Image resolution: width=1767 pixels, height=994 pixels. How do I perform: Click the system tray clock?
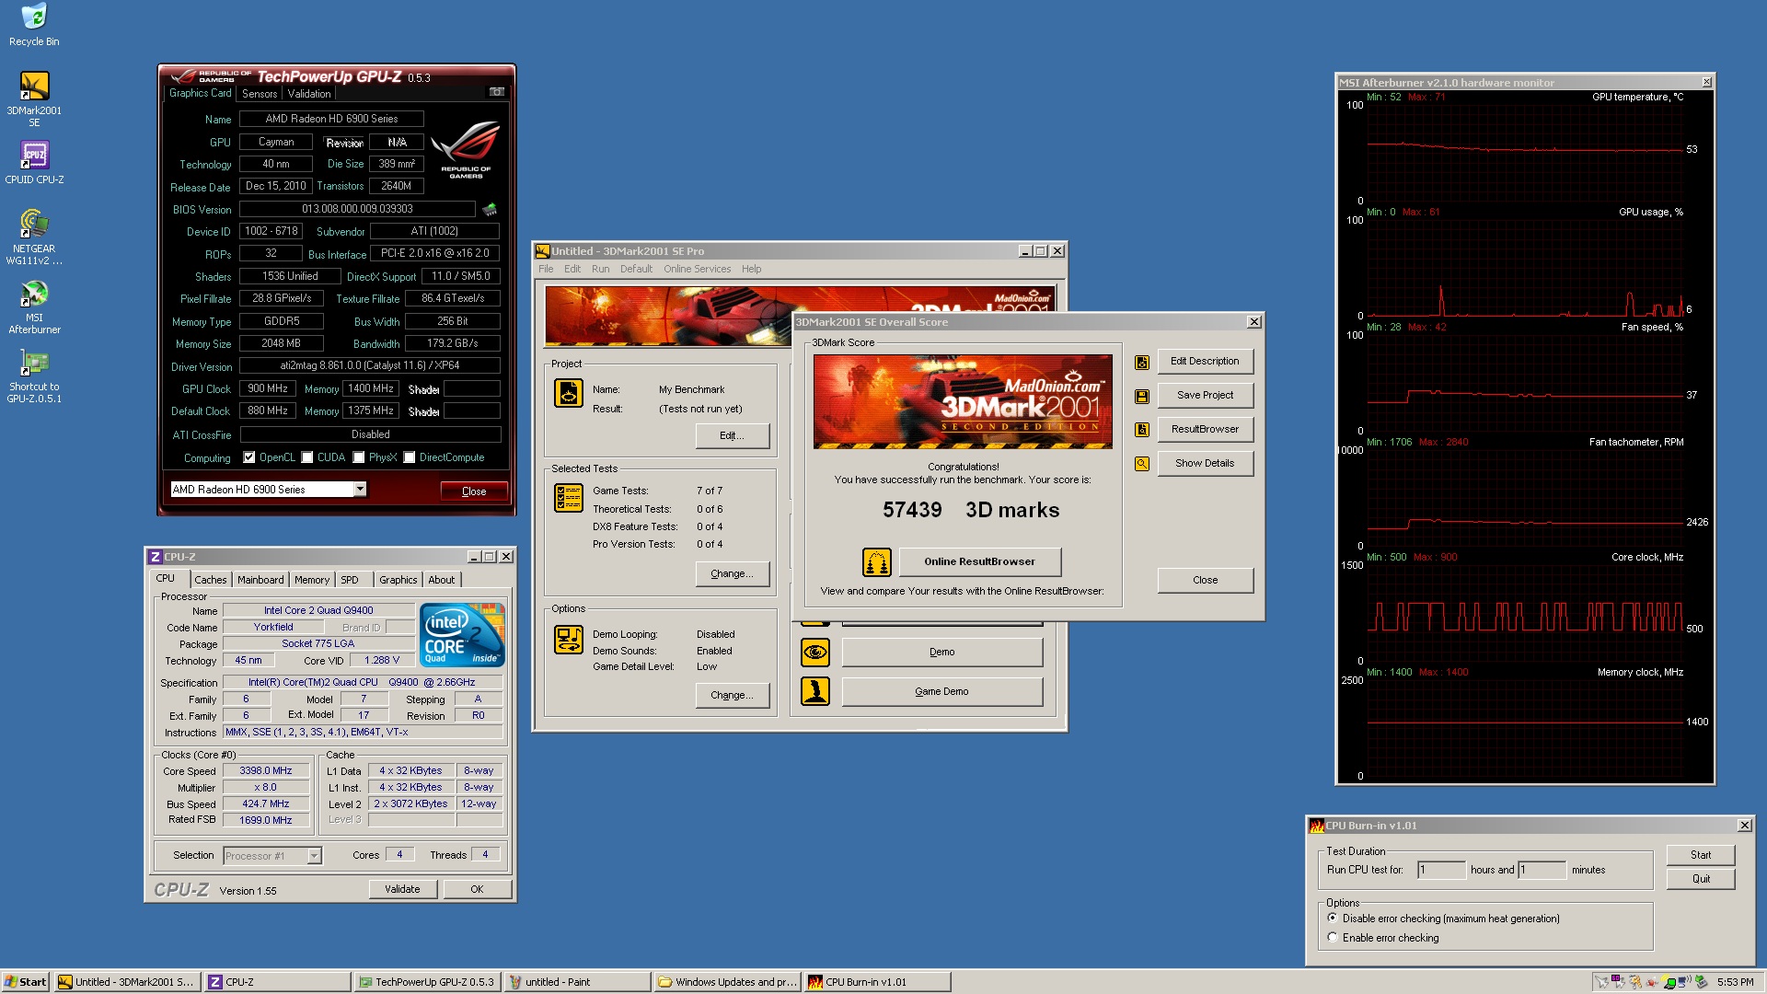click(x=1735, y=982)
